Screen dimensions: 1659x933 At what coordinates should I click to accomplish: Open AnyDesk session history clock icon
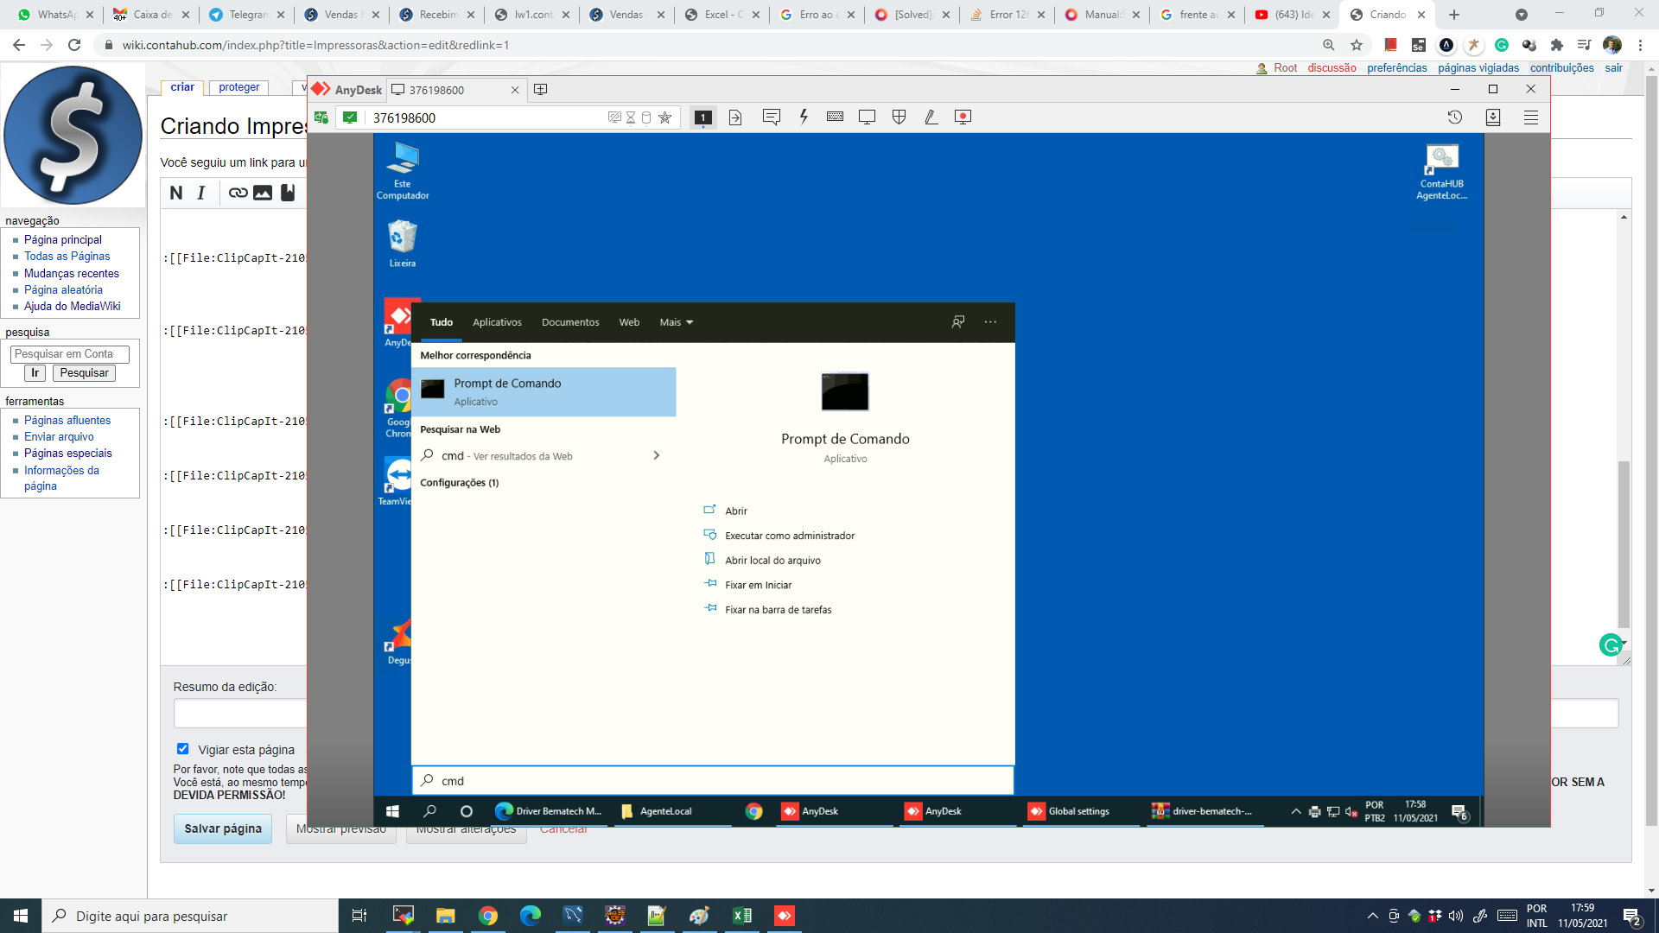pyautogui.click(x=1455, y=117)
